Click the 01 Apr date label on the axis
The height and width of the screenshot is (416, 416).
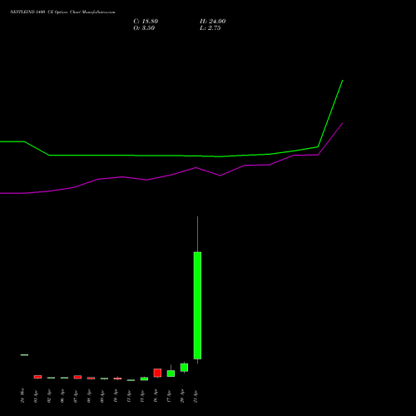tap(36, 396)
